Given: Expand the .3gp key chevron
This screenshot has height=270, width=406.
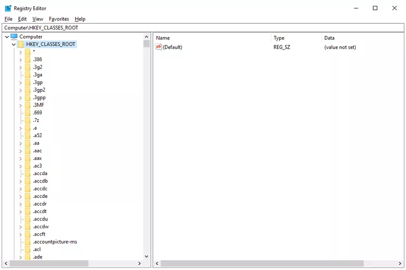Looking at the screenshot, I should (21, 83).
